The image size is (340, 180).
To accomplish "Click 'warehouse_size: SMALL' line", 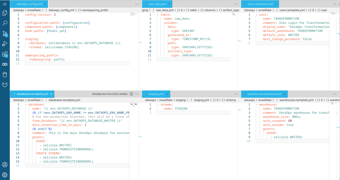I will click(x=282, y=117).
